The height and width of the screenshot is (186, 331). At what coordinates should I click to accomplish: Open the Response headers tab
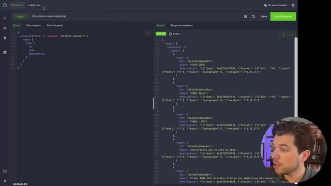182,25
